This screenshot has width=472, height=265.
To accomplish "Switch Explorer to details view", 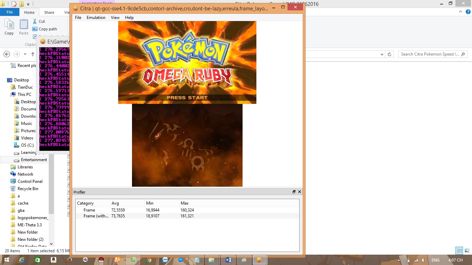I will click(x=459, y=251).
